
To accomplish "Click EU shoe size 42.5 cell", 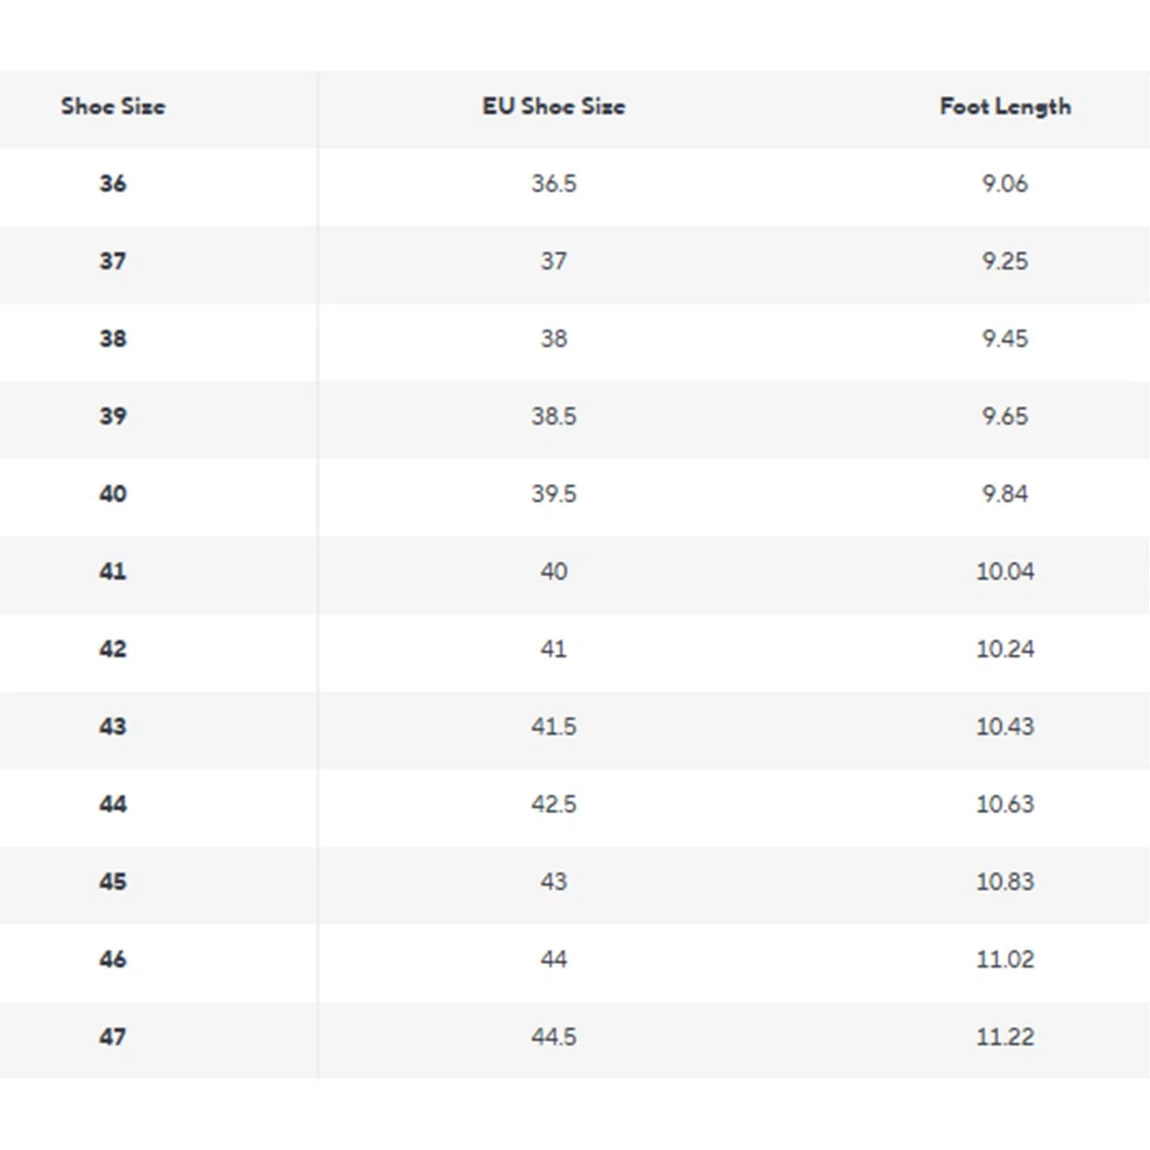I will [x=554, y=804].
